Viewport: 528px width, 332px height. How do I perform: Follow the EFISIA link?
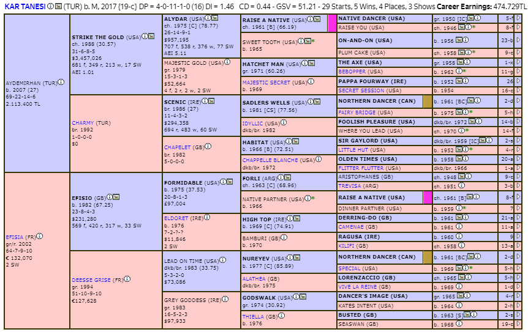tap(15, 237)
